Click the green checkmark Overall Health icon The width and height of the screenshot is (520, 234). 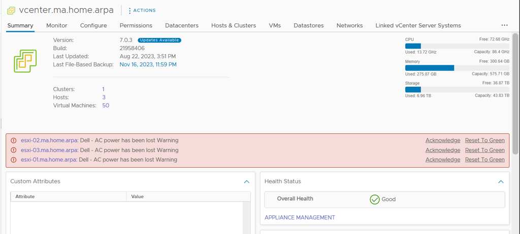point(374,199)
